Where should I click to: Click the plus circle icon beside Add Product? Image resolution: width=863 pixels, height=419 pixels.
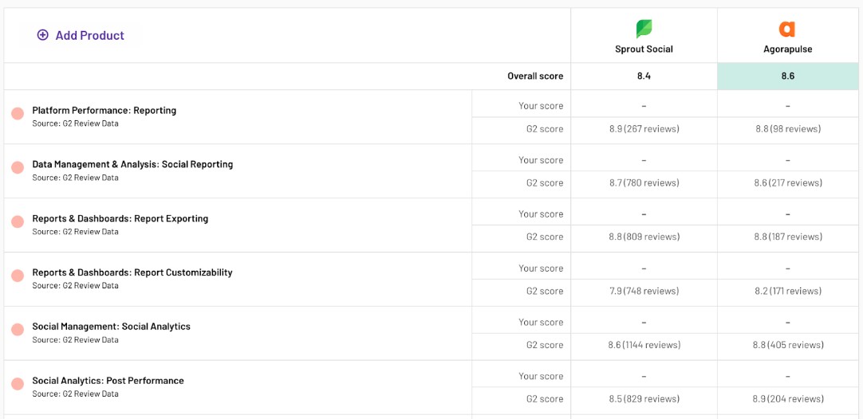pos(43,35)
